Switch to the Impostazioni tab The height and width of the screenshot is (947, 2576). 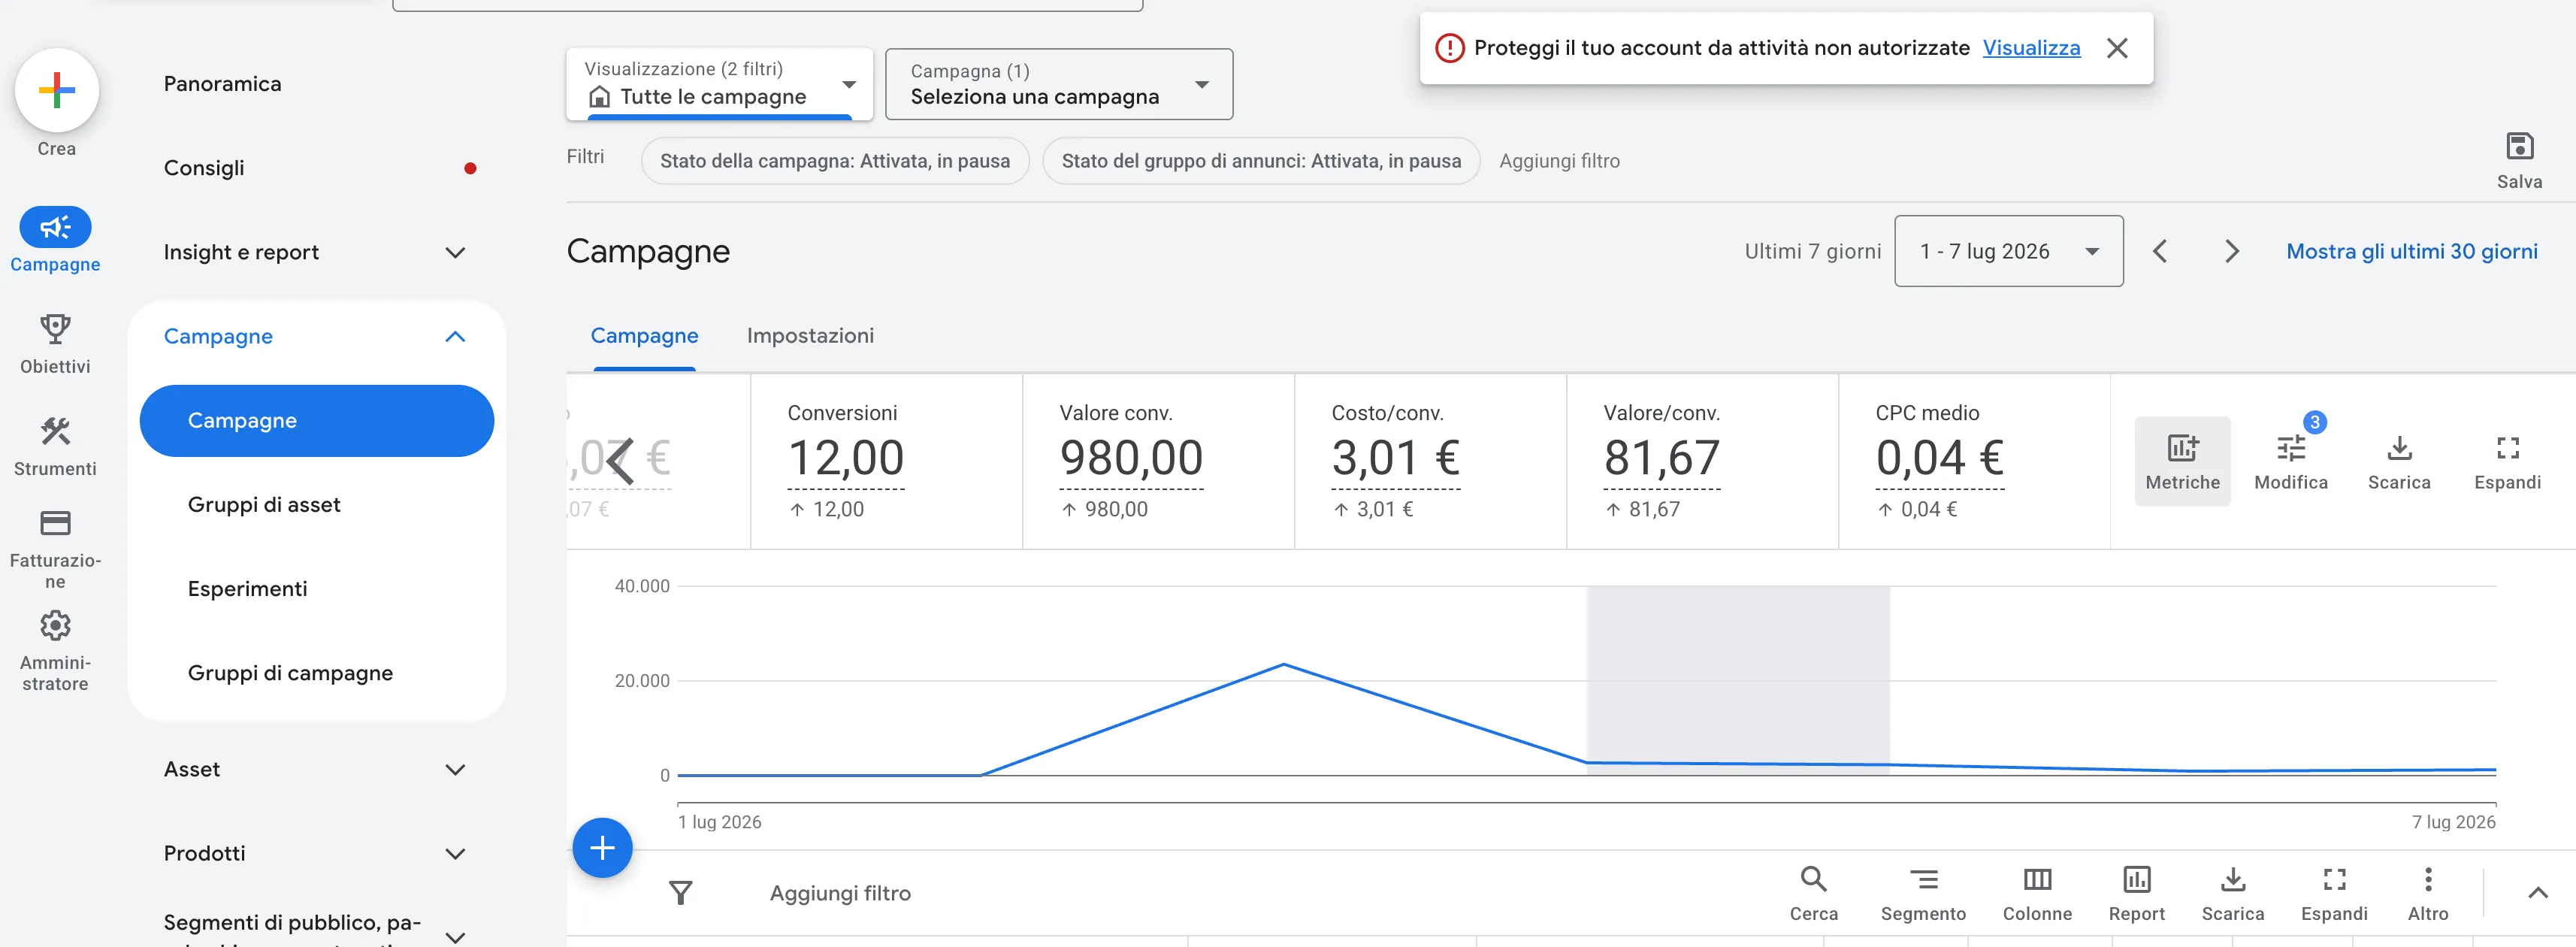(810, 336)
